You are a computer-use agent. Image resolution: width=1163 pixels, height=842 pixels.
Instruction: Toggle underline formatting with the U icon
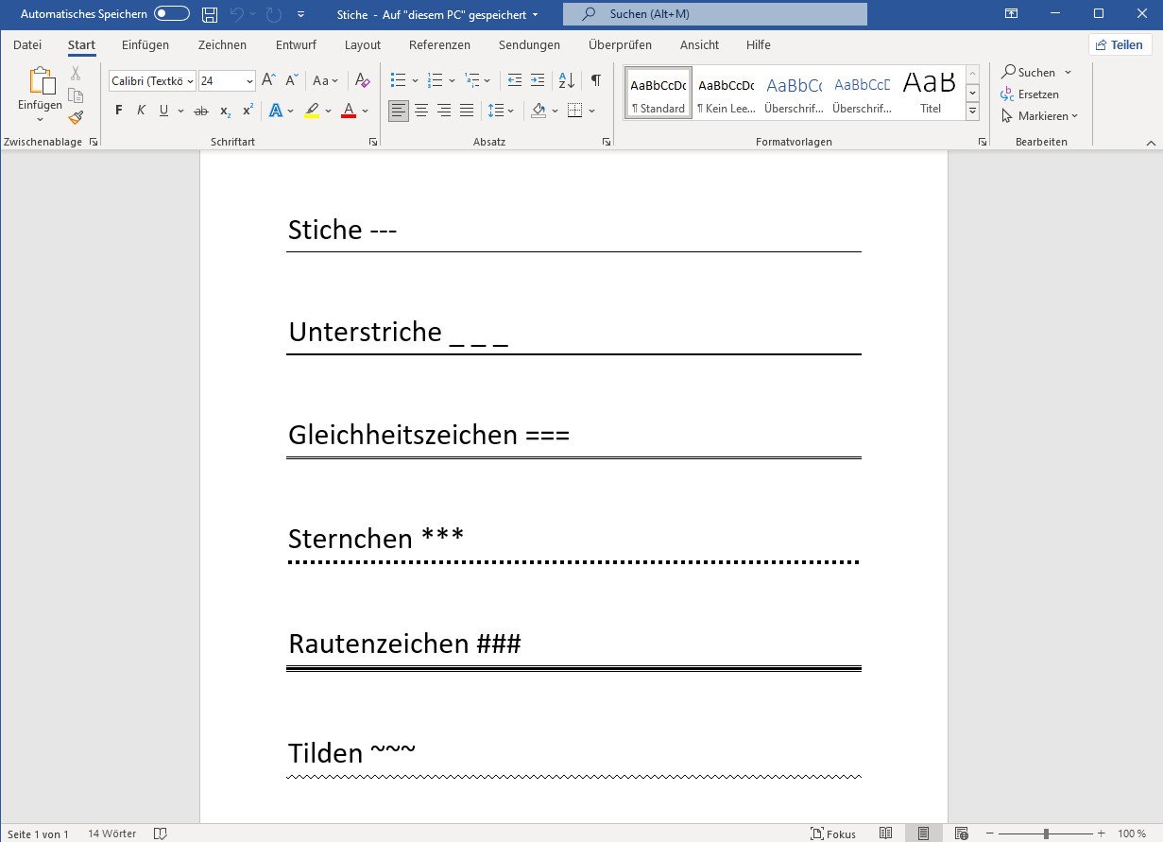[162, 111]
